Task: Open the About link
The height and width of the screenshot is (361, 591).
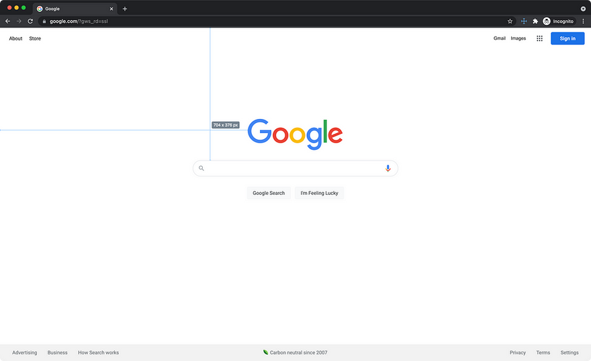Action: (15, 38)
